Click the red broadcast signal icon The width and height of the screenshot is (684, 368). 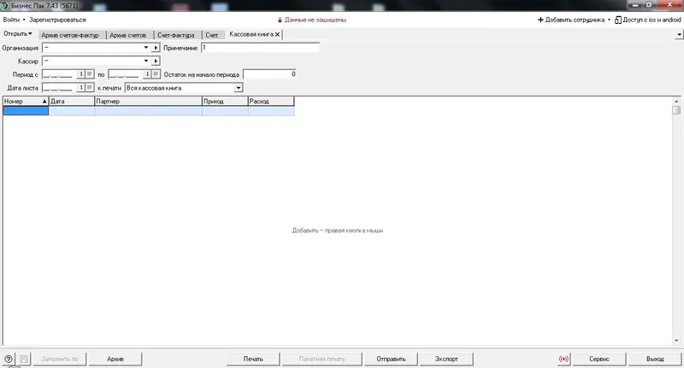point(563,359)
